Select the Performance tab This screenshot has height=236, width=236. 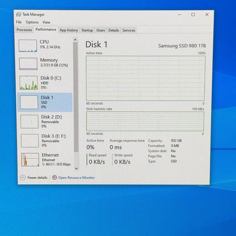(x=46, y=29)
